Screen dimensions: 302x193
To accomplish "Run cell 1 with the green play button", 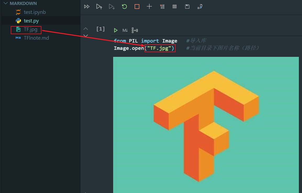I will (116, 30).
